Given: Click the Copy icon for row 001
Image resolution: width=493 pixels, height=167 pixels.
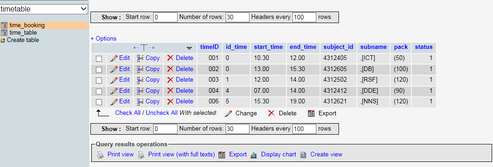Looking at the screenshot, I should (140, 58).
